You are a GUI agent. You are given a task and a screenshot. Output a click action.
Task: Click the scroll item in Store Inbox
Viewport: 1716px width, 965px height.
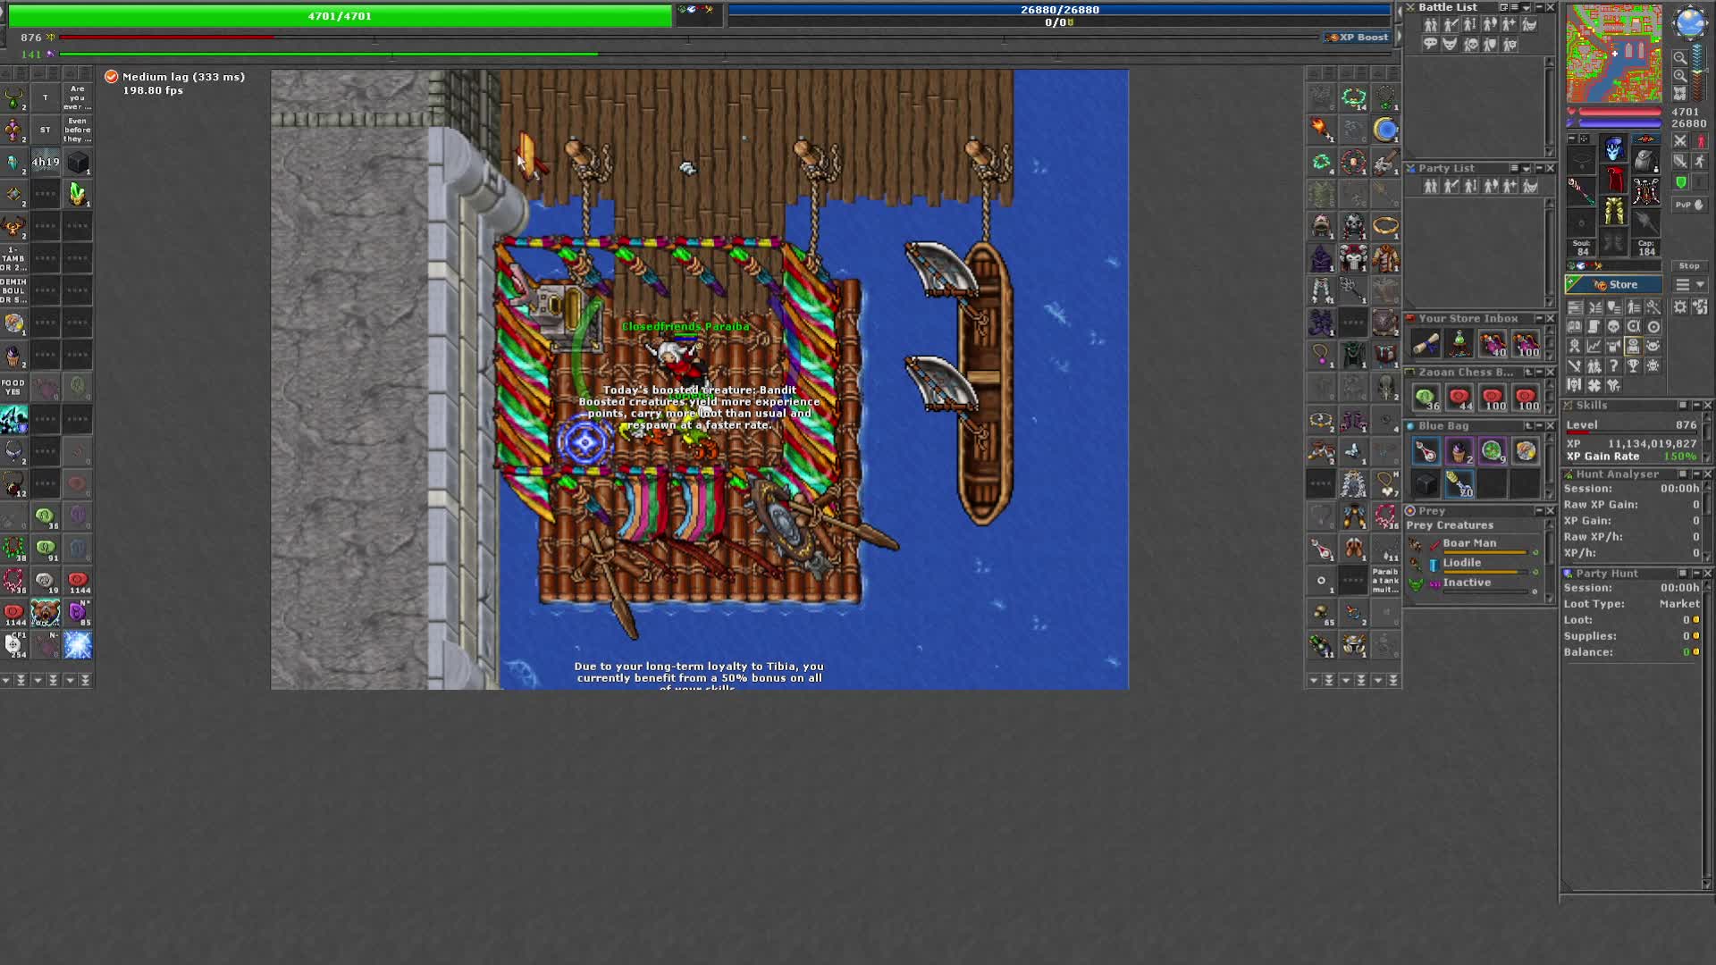(1426, 344)
